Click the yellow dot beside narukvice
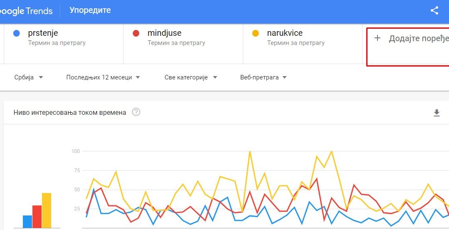This screenshot has height=230, width=449. (x=255, y=33)
